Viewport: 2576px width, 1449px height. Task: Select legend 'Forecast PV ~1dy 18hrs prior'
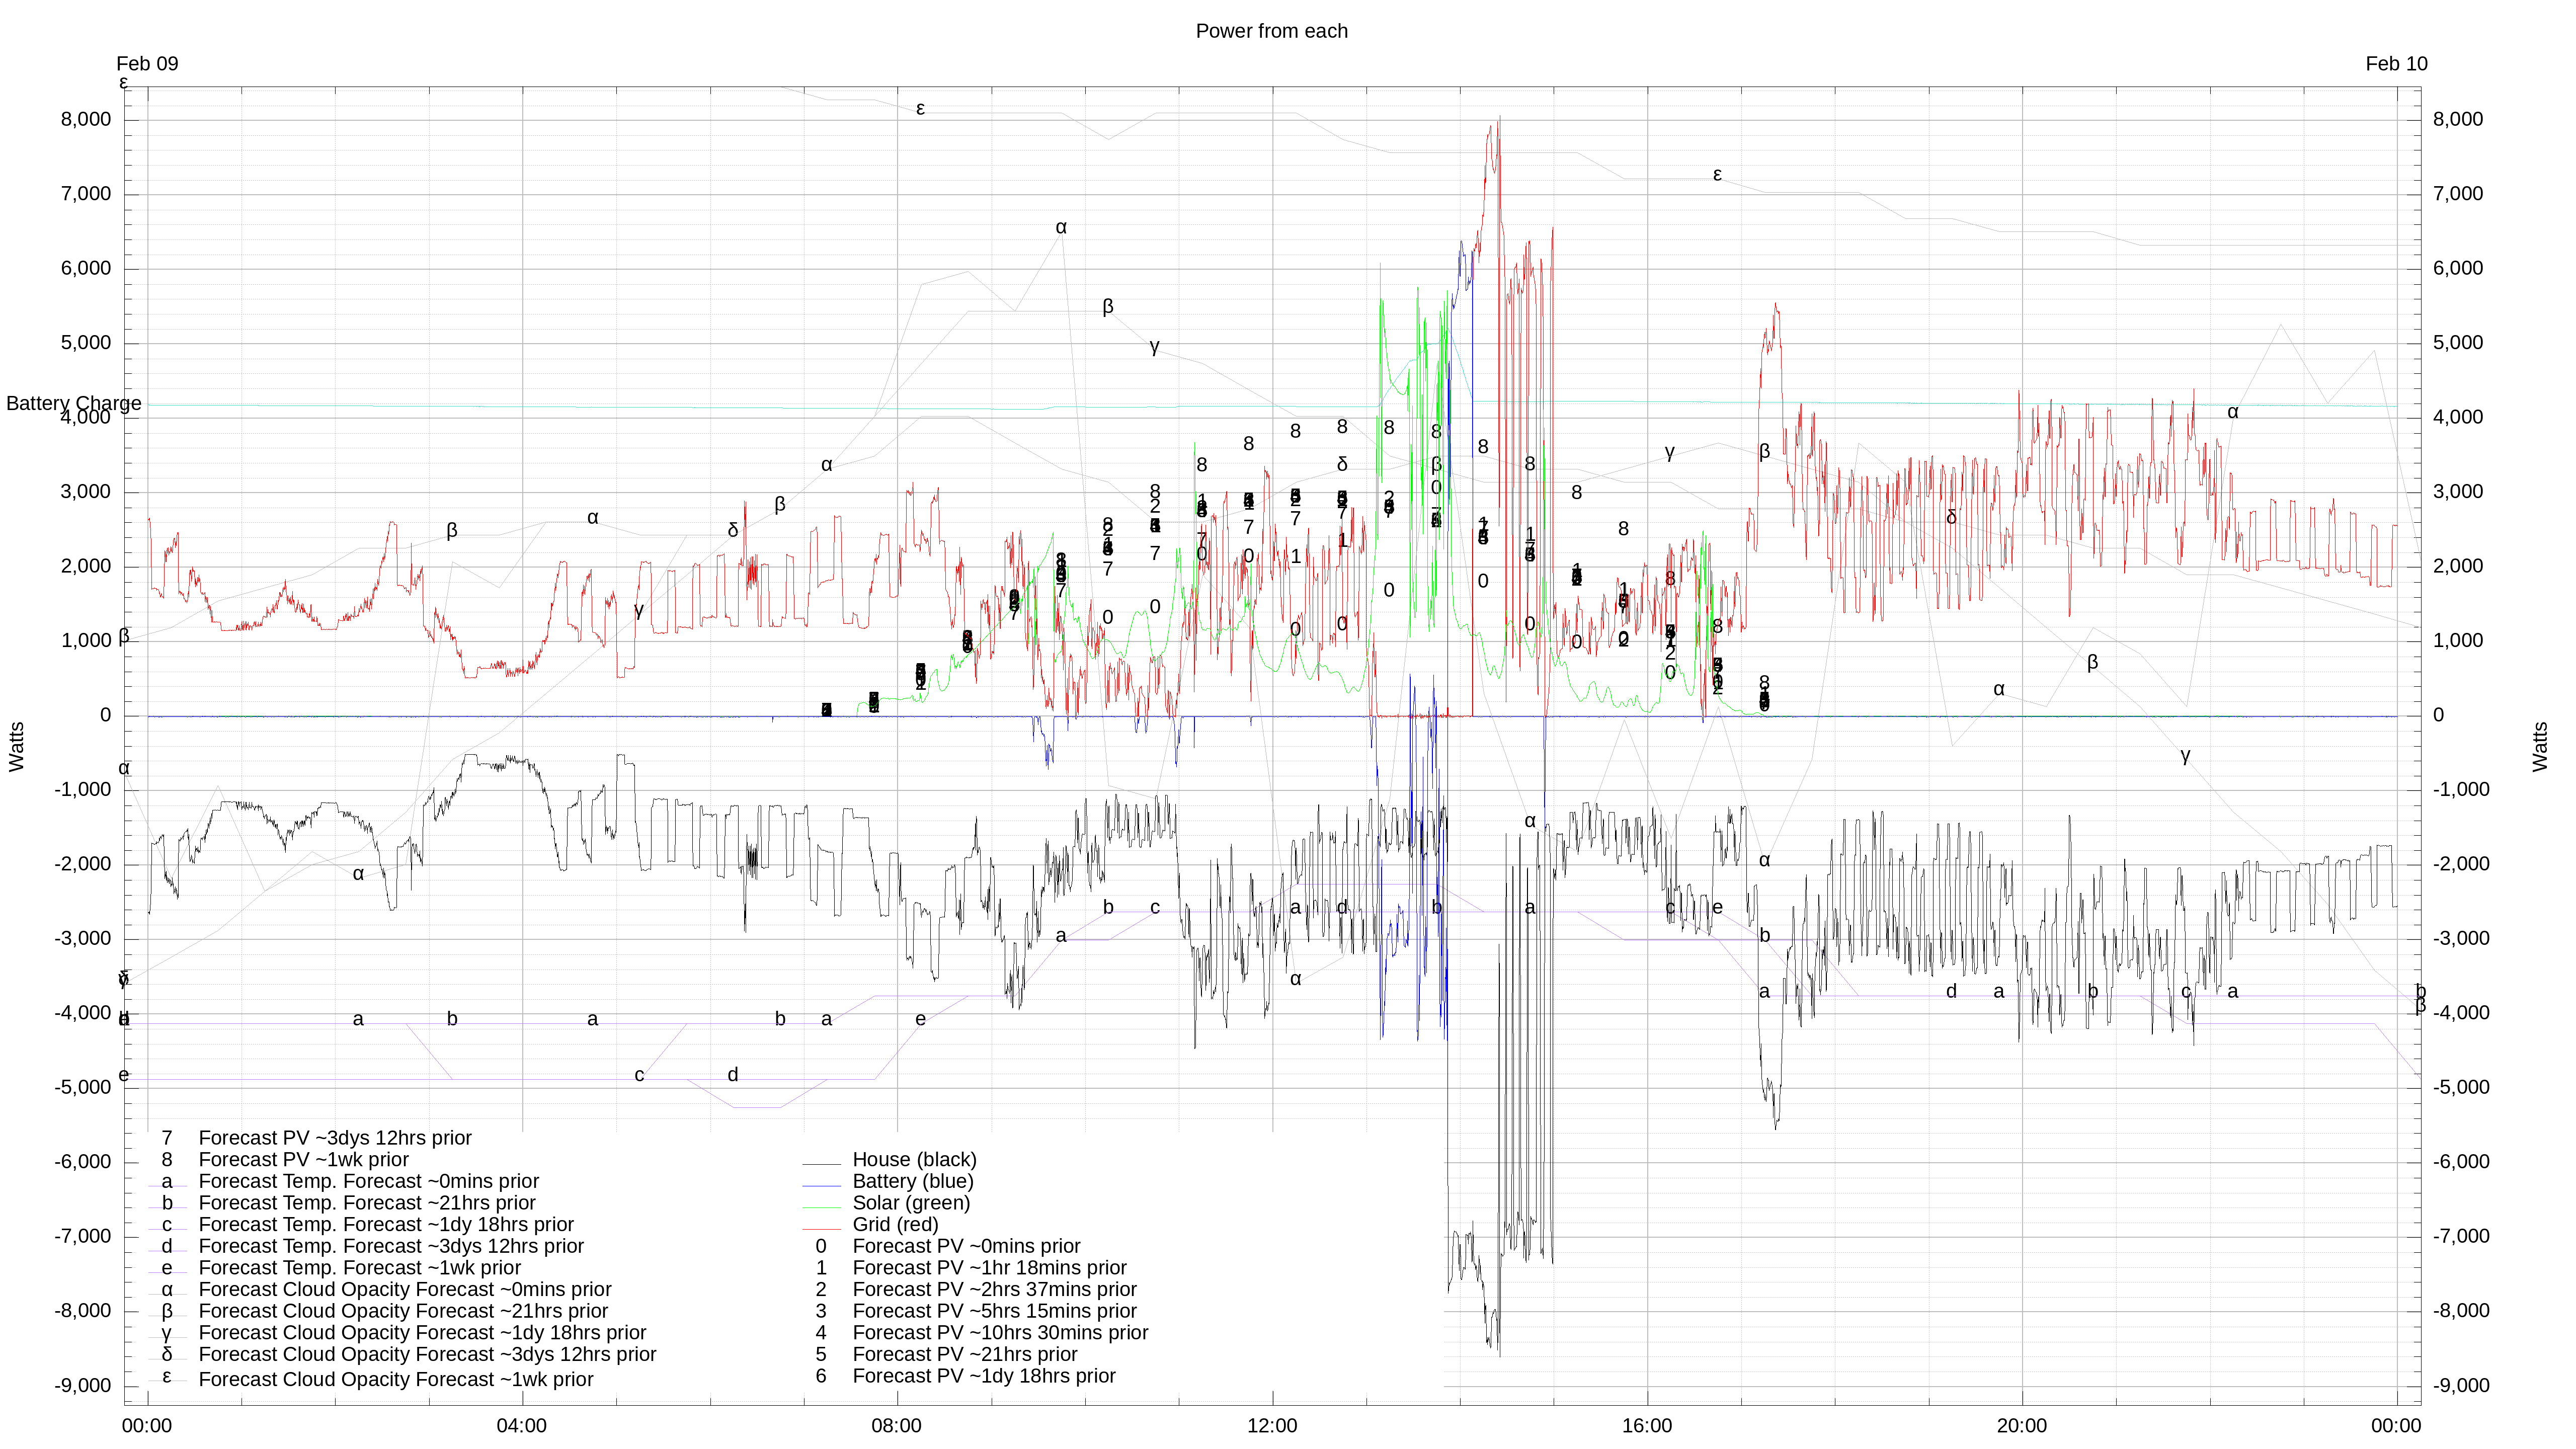point(984,1376)
